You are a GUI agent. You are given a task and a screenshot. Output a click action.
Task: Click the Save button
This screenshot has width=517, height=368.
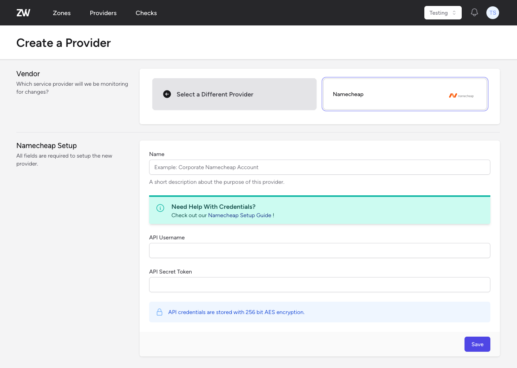pos(477,344)
